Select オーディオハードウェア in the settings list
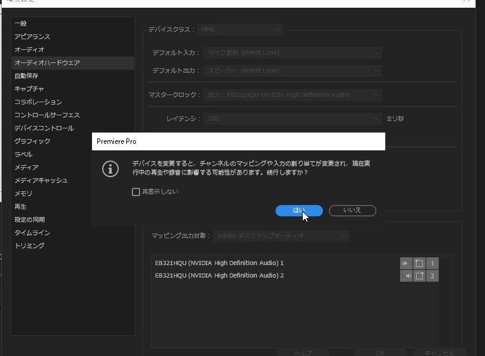Image resolution: width=485 pixels, height=356 pixels. [x=47, y=62]
